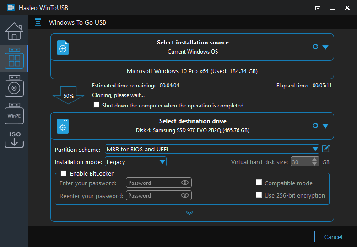Click the Windows To Go USB title
Image resolution: width=357 pixels, height=247 pixels.
coord(77,22)
